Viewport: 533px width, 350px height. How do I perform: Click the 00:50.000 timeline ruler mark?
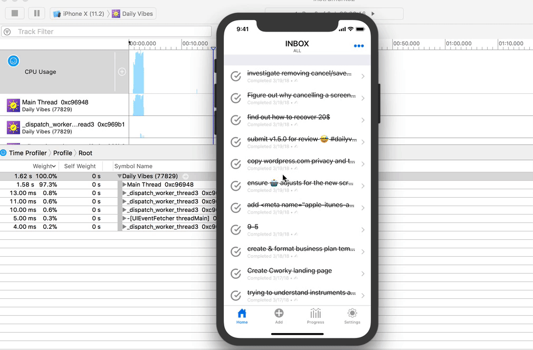(x=406, y=43)
